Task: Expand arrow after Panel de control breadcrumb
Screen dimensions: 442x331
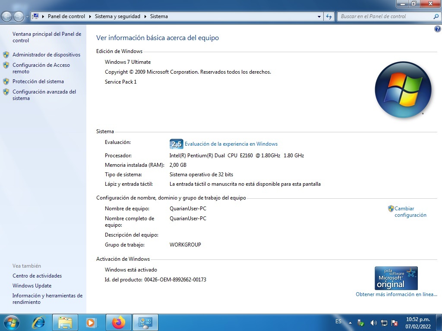Action: click(90, 16)
